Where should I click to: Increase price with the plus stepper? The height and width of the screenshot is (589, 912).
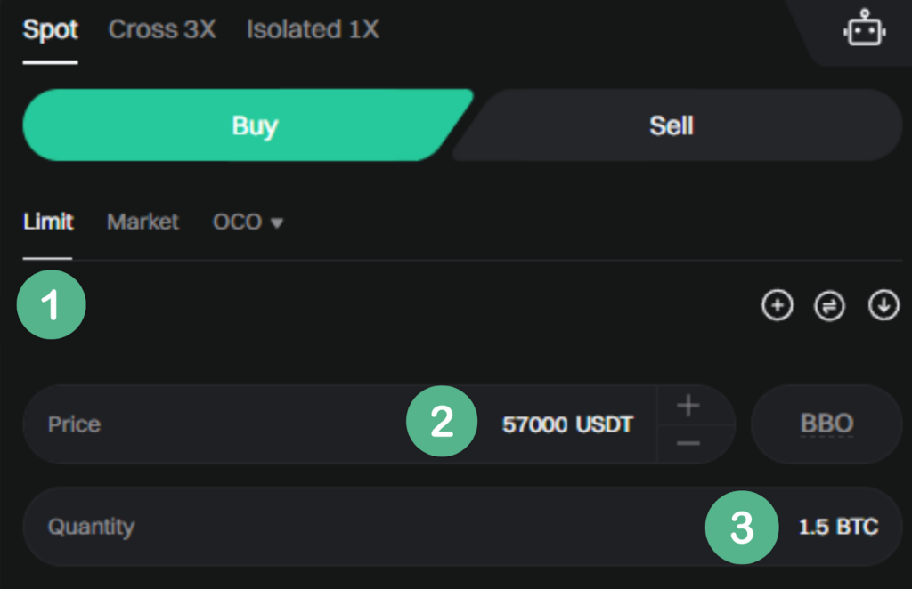click(x=688, y=405)
